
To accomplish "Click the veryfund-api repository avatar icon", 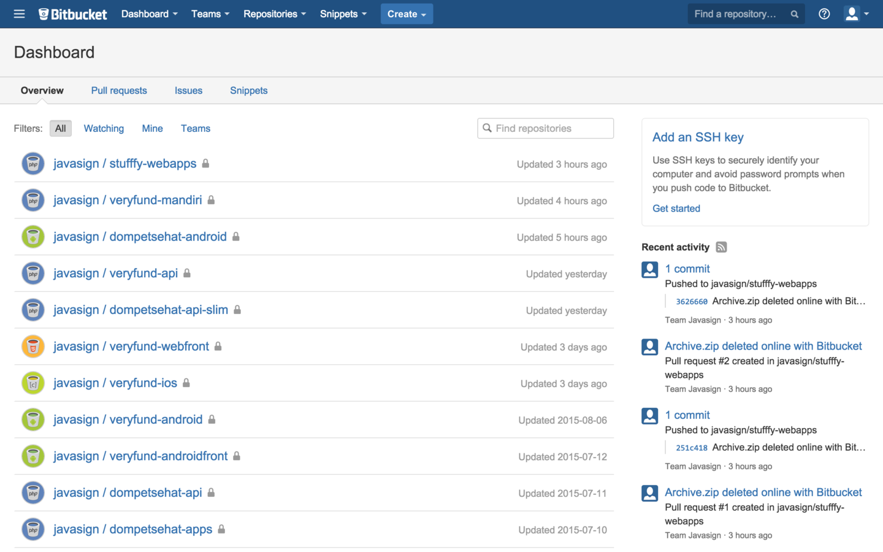I will pos(33,274).
